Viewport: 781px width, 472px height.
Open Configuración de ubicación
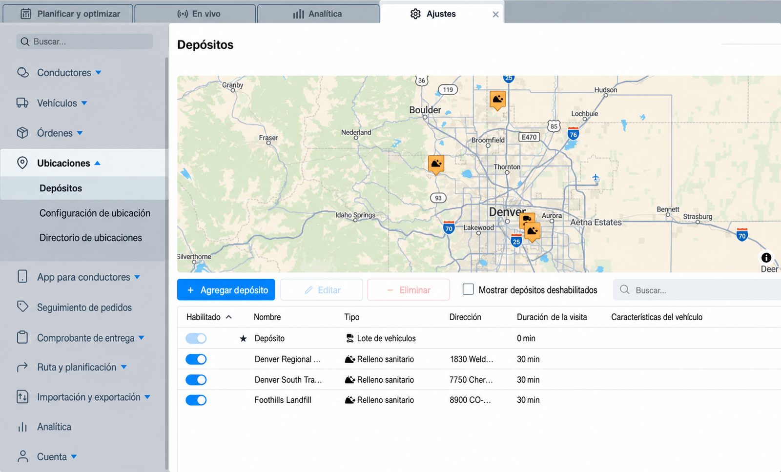click(x=95, y=213)
